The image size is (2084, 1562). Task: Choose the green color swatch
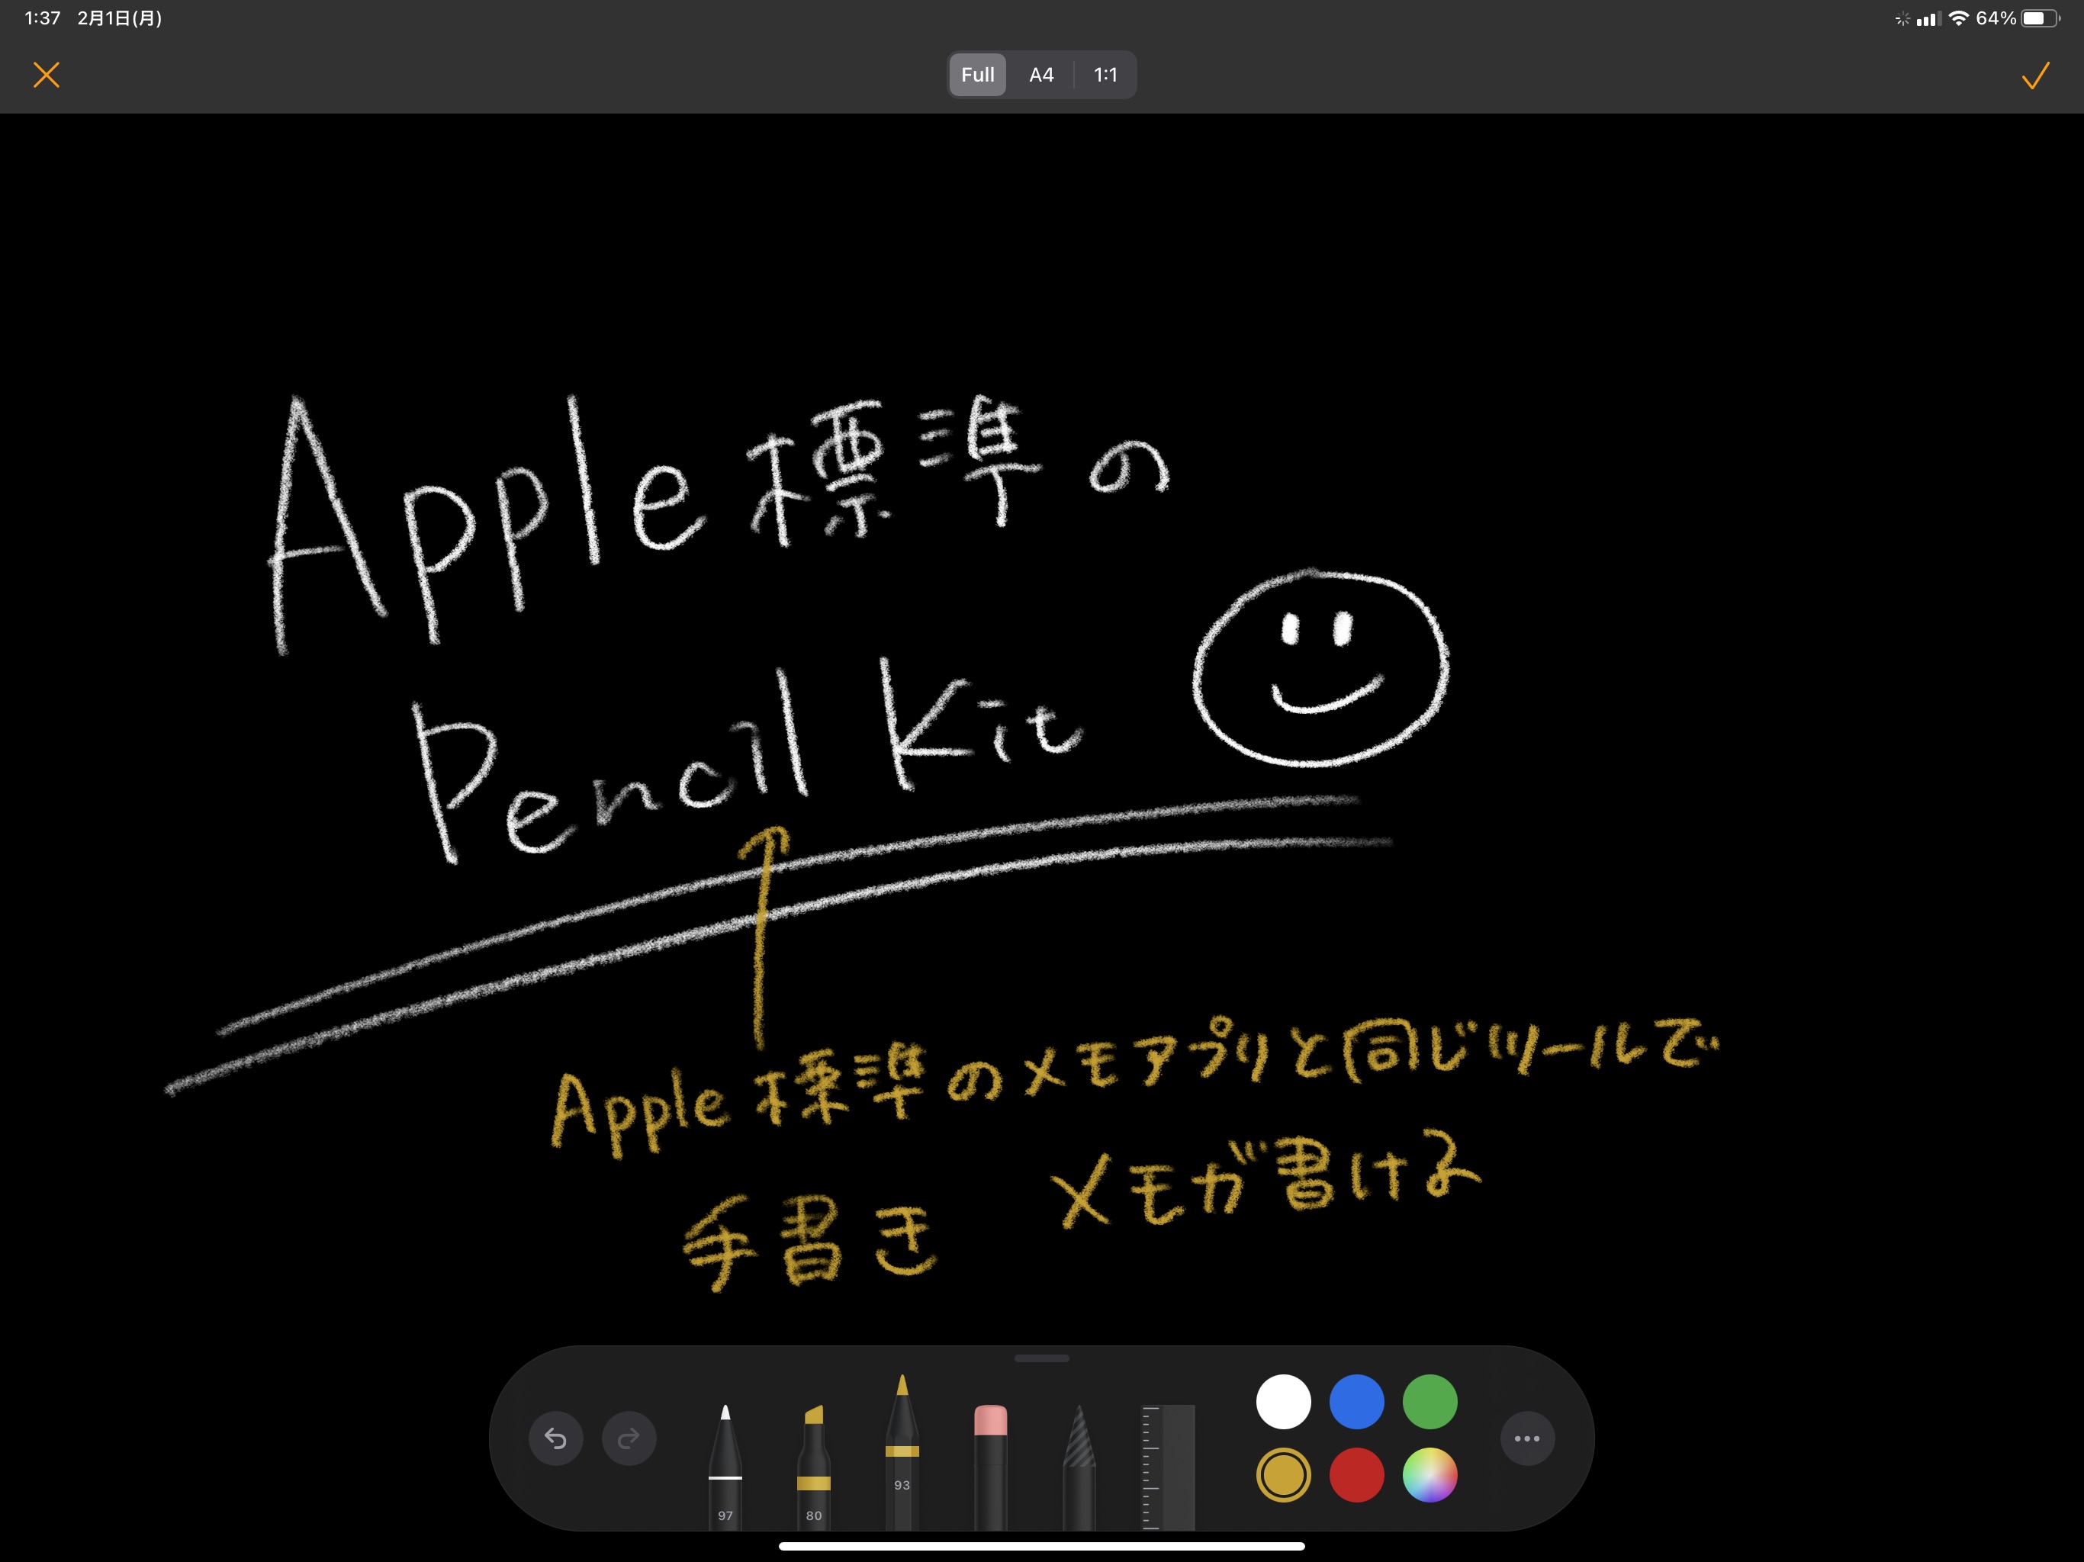point(1430,1401)
